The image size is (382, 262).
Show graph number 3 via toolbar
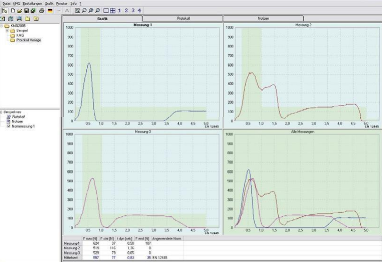(133, 10)
